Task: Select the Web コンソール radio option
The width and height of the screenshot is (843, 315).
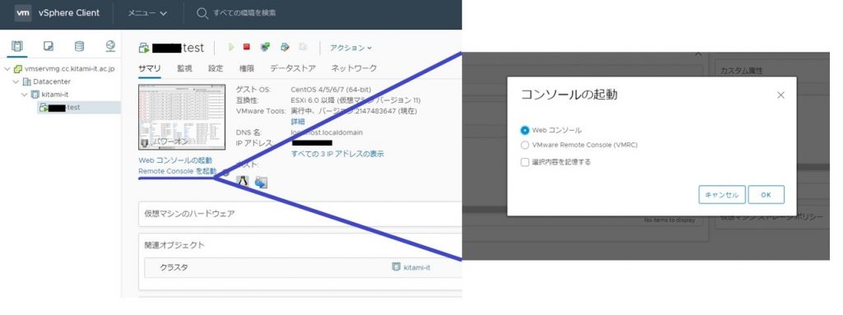Action: click(x=524, y=130)
